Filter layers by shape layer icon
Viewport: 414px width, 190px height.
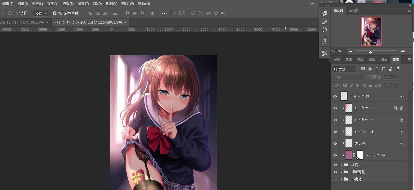(384, 69)
